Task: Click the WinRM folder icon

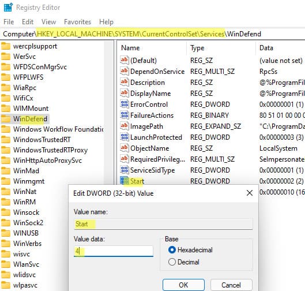Action: (6, 202)
